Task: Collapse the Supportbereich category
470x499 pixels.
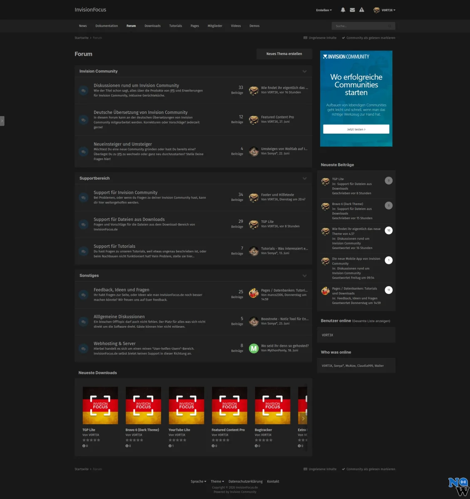Action: 304,178
